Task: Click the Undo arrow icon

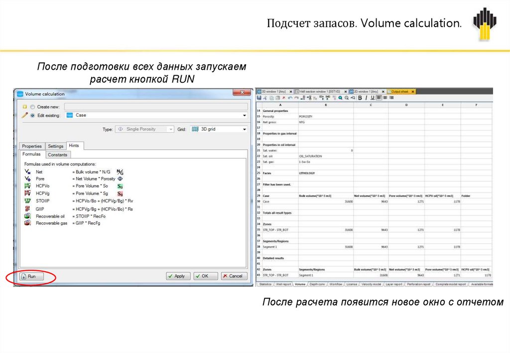Action: tap(290, 98)
